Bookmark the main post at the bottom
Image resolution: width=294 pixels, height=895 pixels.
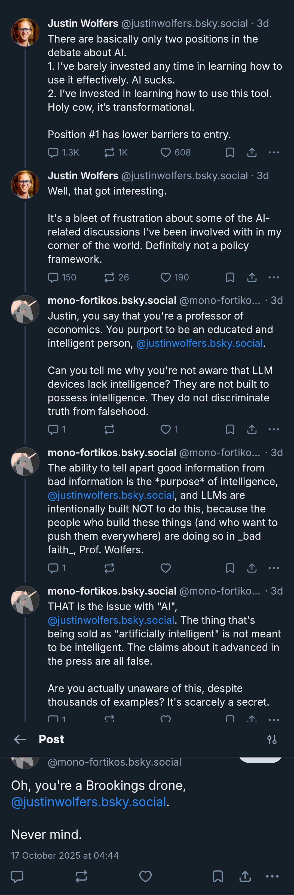[x=218, y=876]
